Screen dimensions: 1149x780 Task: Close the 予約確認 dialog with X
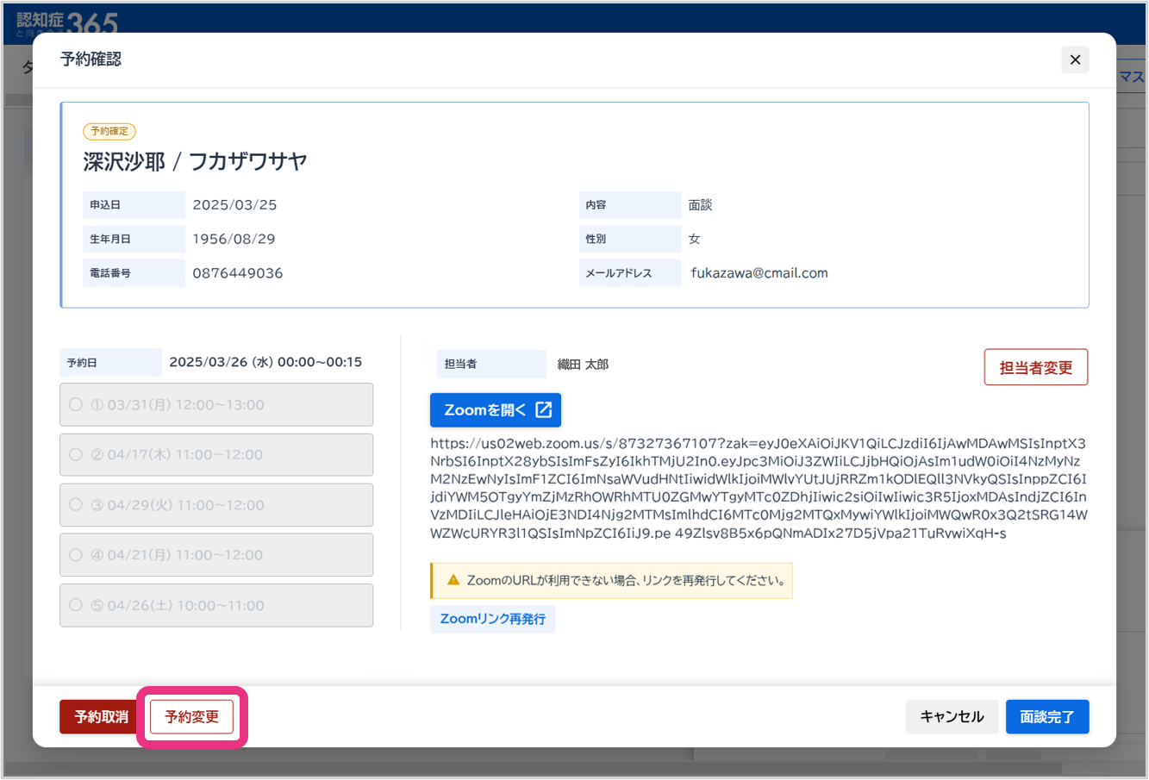coord(1075,59)
